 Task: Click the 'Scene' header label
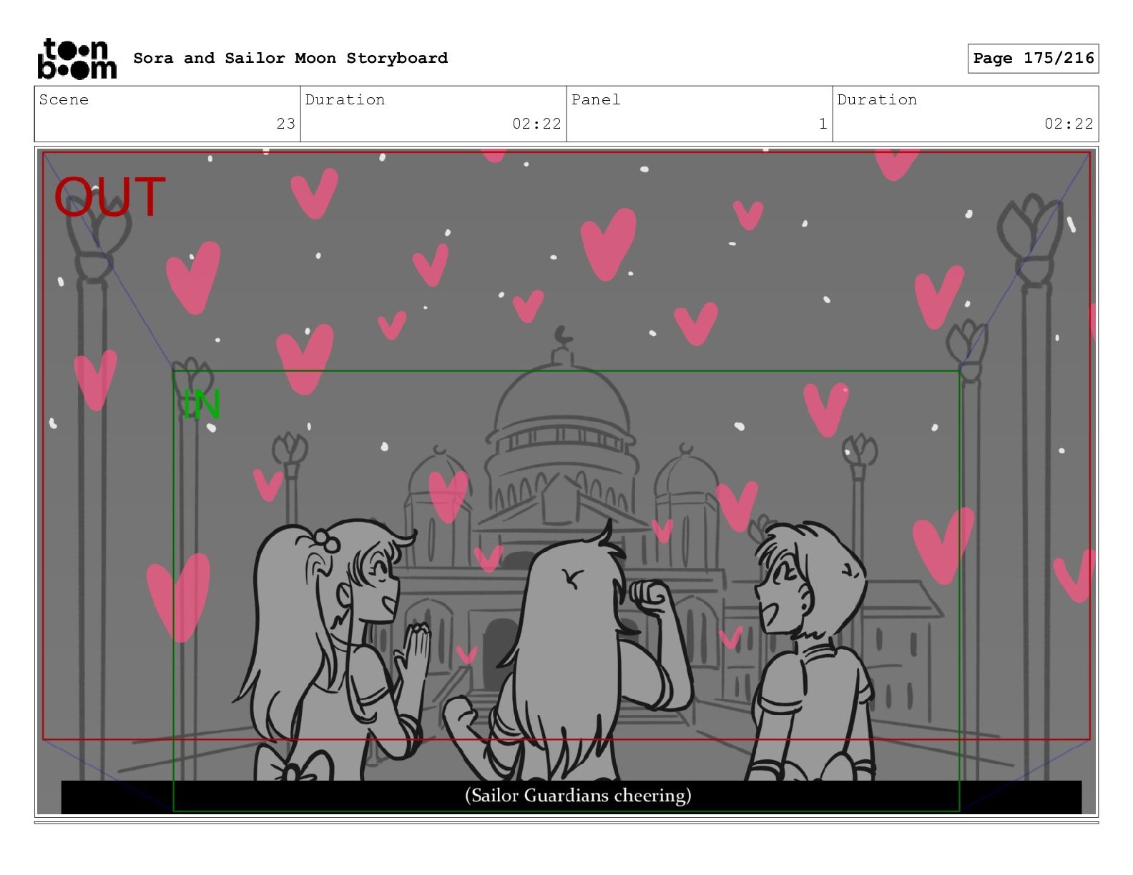tap(64, 99)
